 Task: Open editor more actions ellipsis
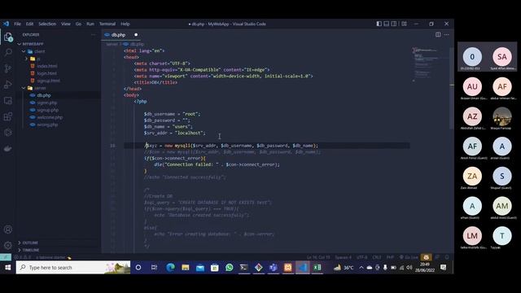click(x=447, y=34)
